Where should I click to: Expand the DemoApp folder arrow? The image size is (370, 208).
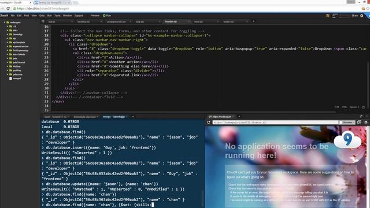click(8, 35)
